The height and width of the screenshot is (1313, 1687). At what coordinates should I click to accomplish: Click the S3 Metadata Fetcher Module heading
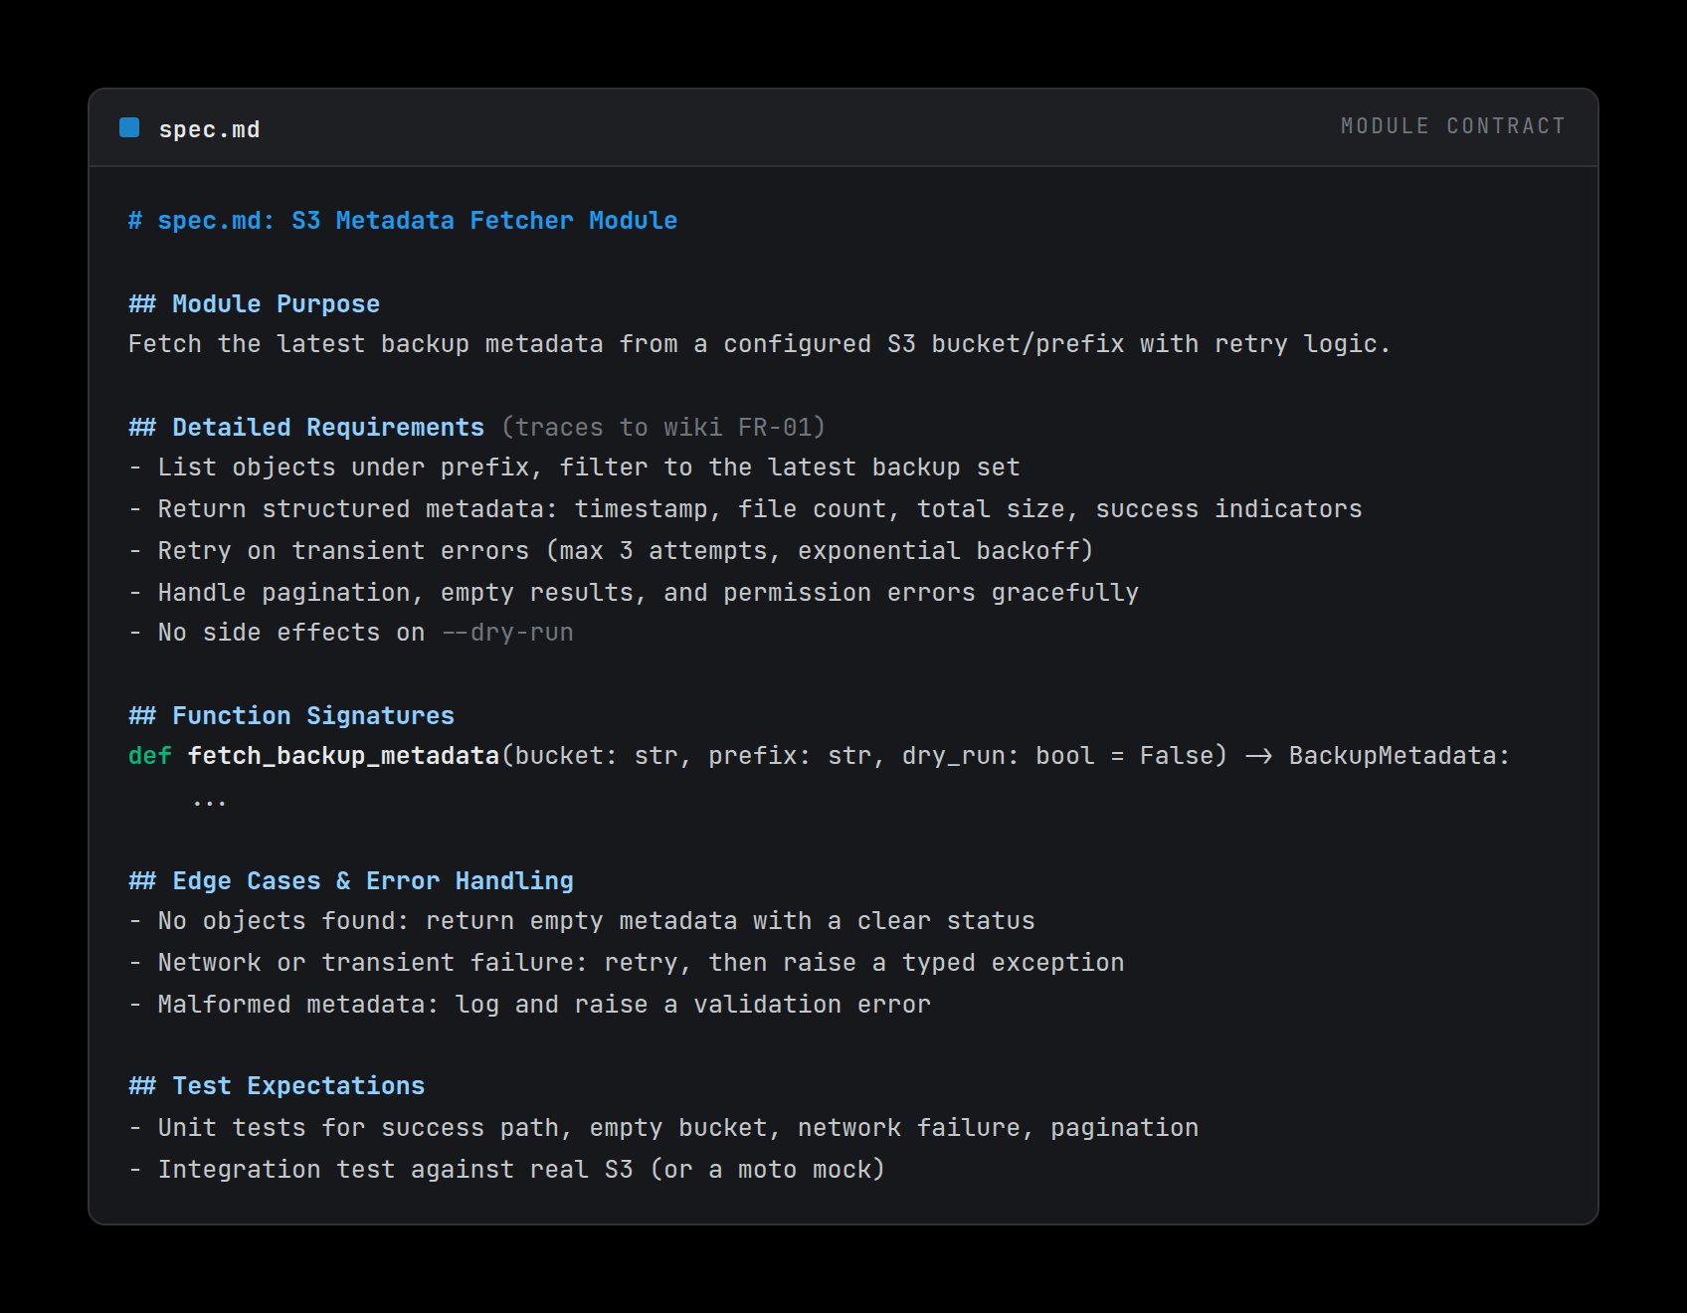coord(403,221)
